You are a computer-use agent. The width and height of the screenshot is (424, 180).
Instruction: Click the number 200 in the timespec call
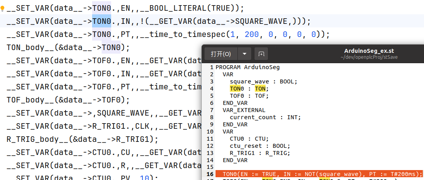click(252, 35)
